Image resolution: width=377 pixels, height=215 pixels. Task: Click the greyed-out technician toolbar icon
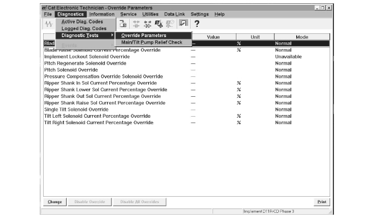click(x=170, y=24)
